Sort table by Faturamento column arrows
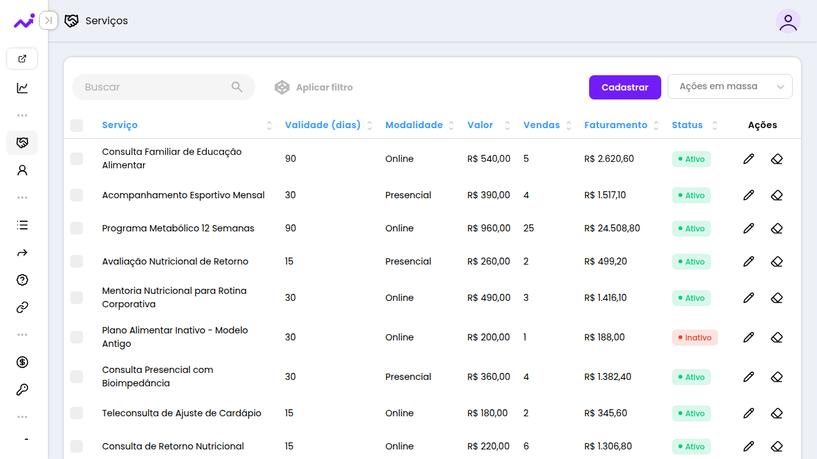Screen dimensions: 817x459 (656, 126)
